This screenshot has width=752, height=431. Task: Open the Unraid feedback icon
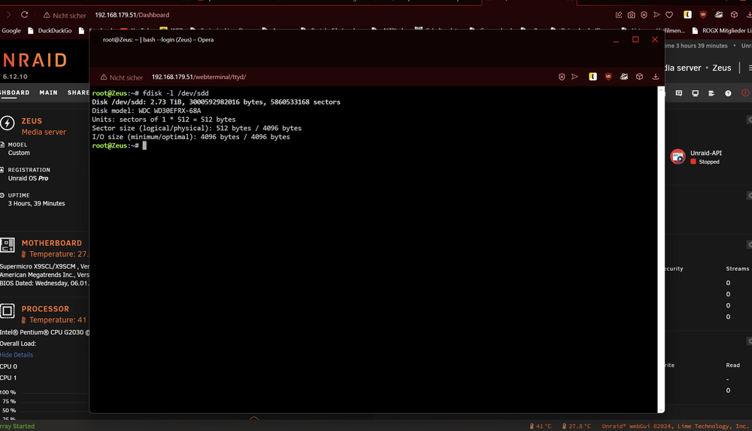pos(678,93)
